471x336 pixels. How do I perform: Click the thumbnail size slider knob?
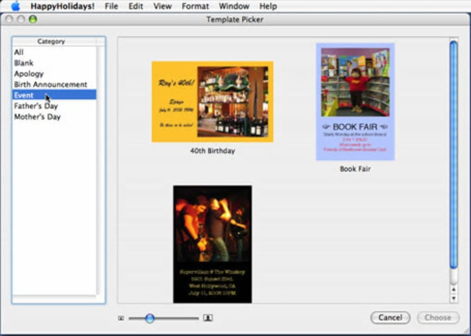coord(150,318)
